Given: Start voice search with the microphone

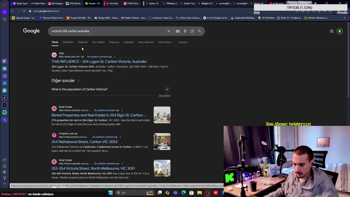Looking at the screenshot, I should tap(185, 31).
